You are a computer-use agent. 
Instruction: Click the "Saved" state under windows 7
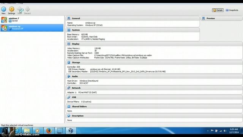point(15,21)
